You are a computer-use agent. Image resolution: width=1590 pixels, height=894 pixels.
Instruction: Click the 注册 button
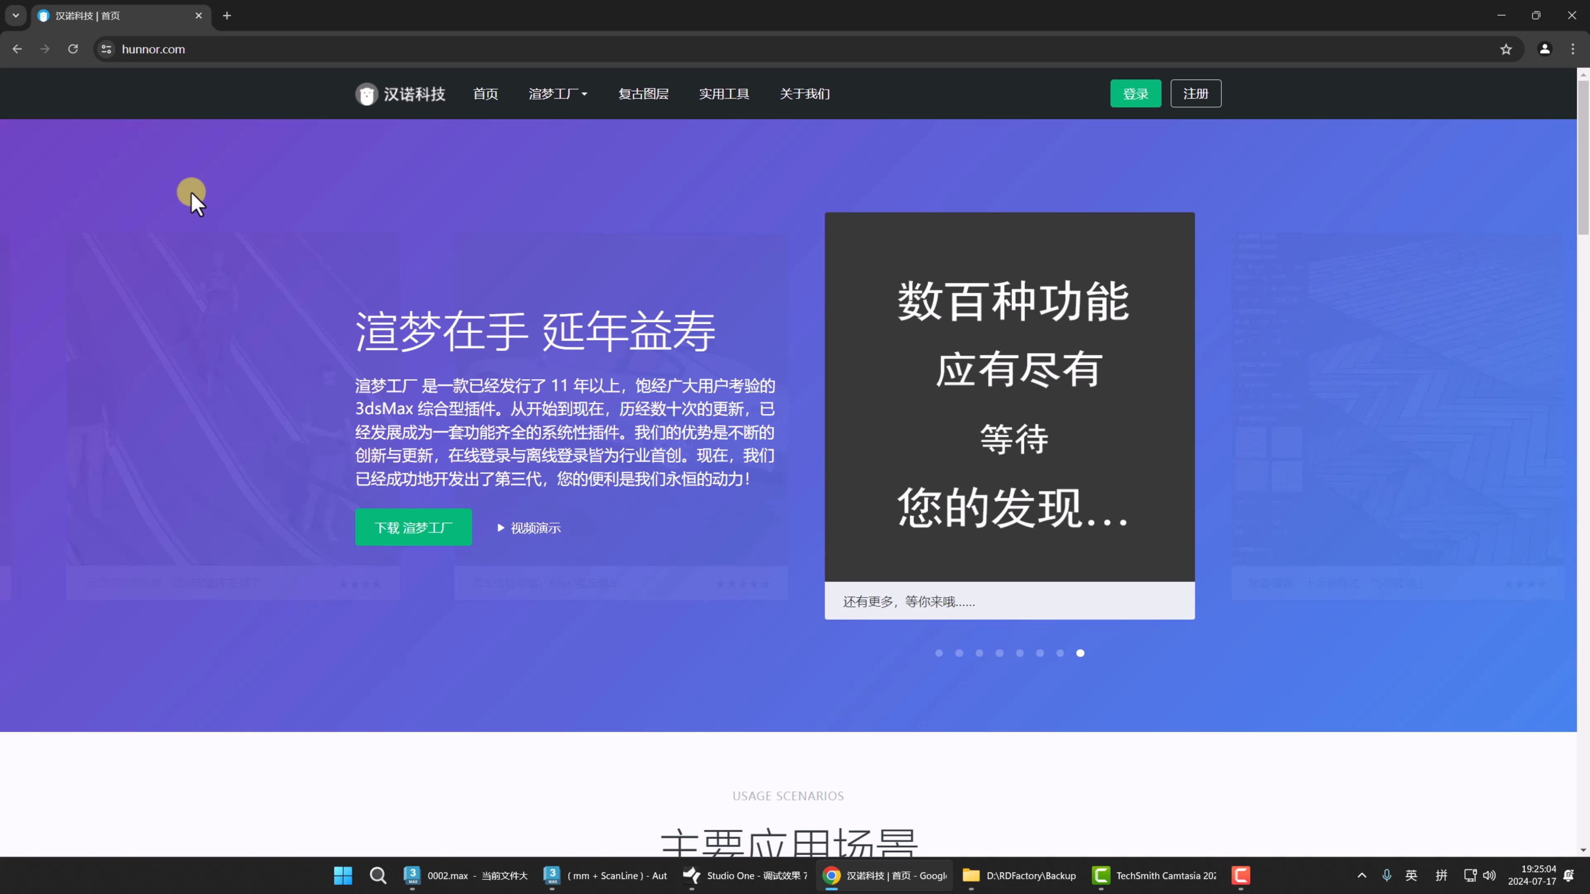click(x=1195, y=94)
